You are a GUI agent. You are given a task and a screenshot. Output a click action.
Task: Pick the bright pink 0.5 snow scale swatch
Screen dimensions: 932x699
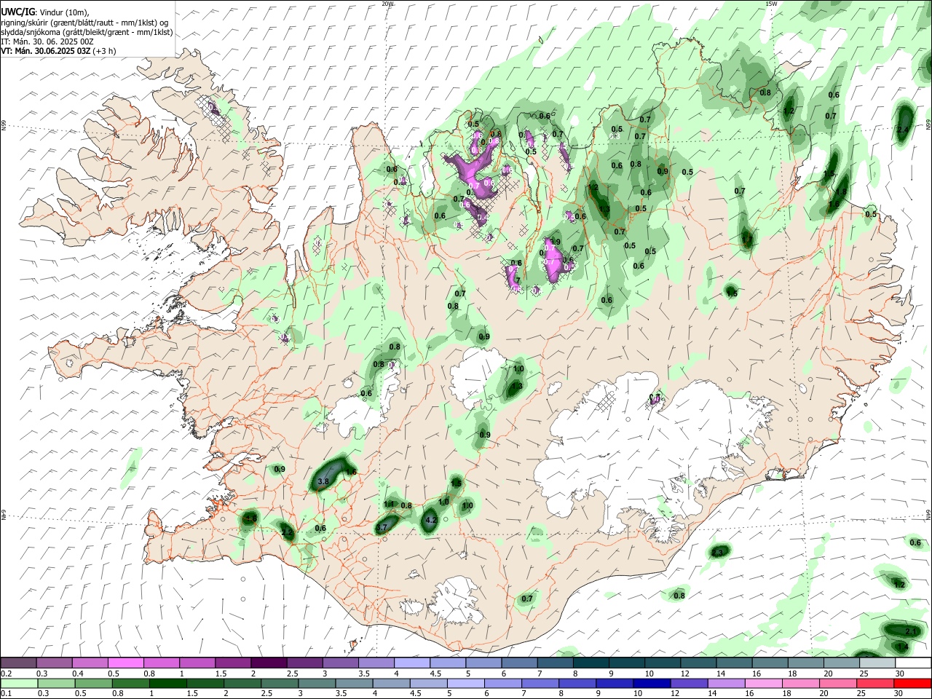125,663
